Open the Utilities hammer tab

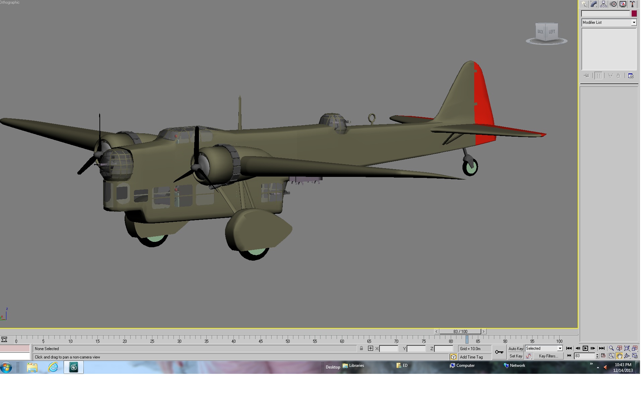pos(633,4)
